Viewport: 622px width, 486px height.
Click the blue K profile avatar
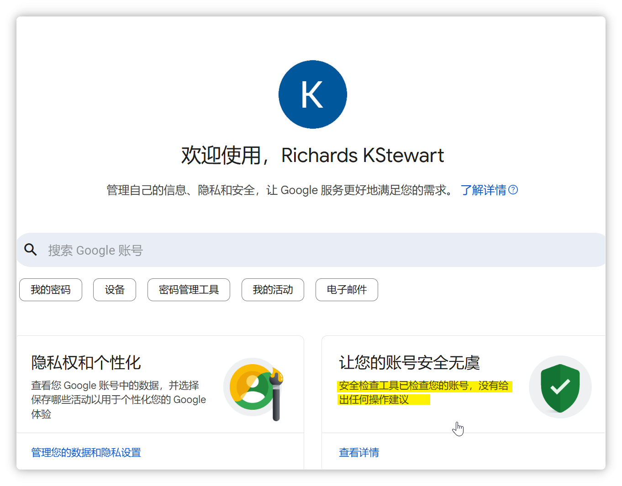coord(313,94)
